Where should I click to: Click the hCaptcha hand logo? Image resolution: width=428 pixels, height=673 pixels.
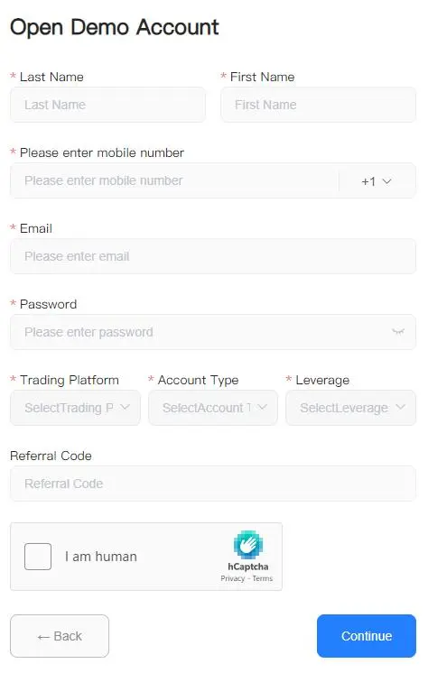(x=248, y=545)
